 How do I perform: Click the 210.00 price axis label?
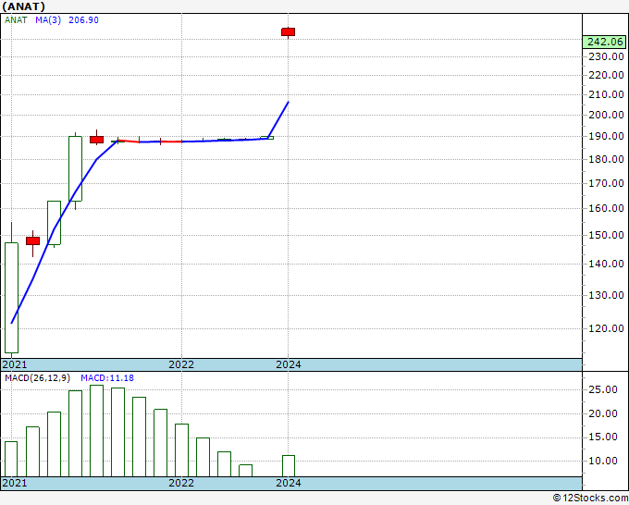pos(606,94)
